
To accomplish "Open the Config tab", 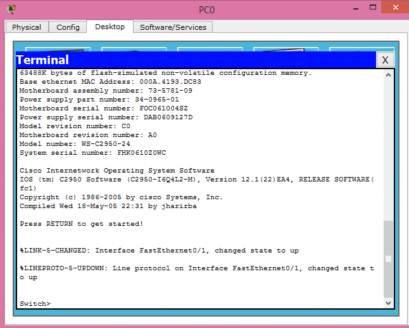I will coord(68,27).
